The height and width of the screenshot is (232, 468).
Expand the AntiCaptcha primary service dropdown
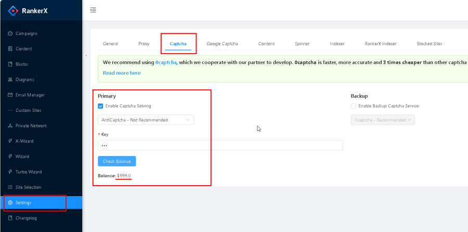[146, 120]
